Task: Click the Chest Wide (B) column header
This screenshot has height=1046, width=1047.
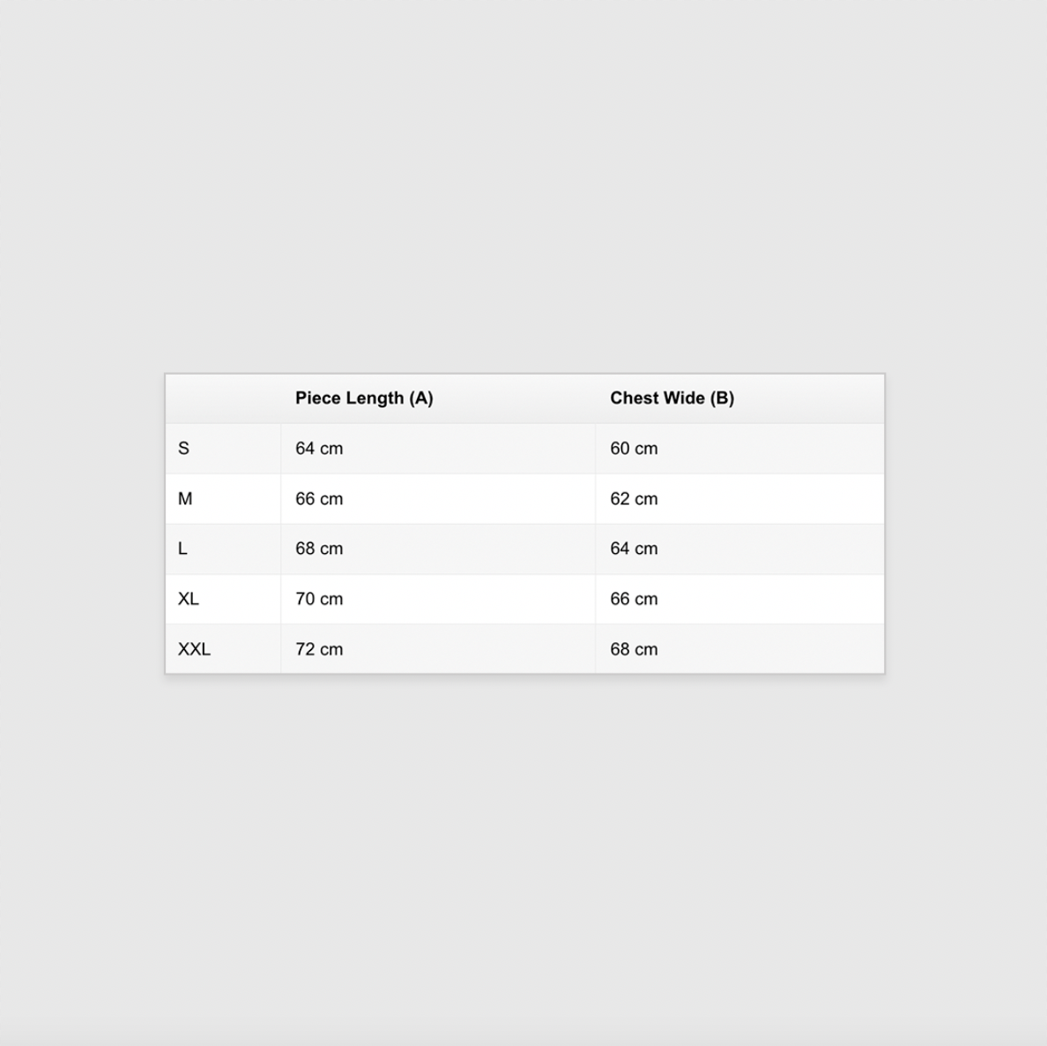Action: [x=672, y=399]
